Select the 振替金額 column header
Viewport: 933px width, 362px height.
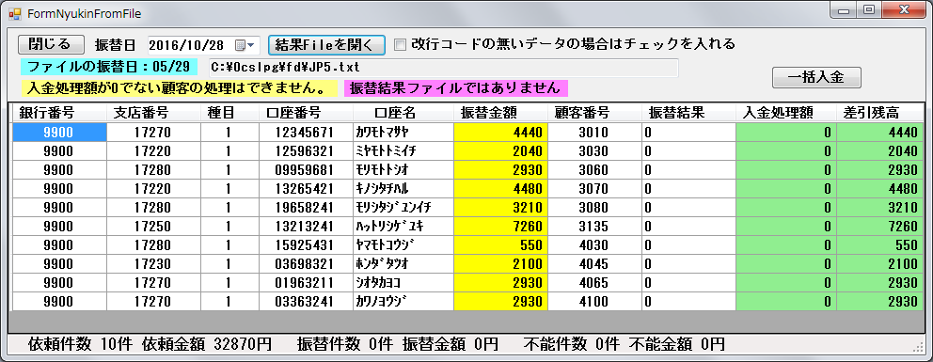coord(500,113)
